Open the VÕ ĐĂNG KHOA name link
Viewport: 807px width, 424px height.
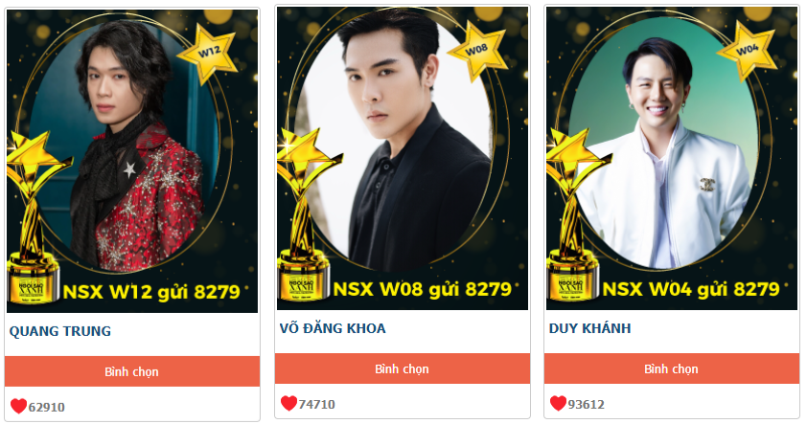click(x=333, y=328)
